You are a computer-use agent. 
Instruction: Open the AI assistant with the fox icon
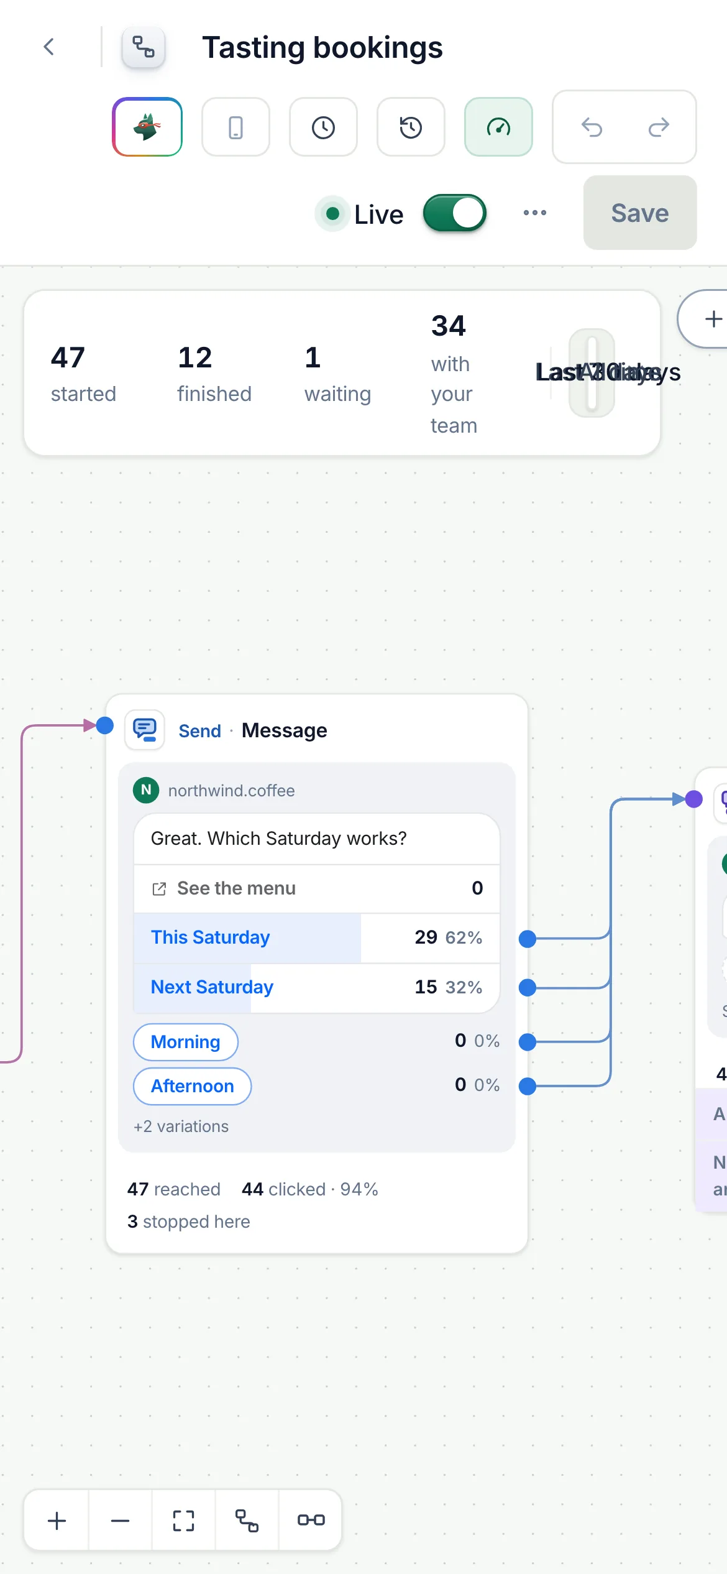147,127
